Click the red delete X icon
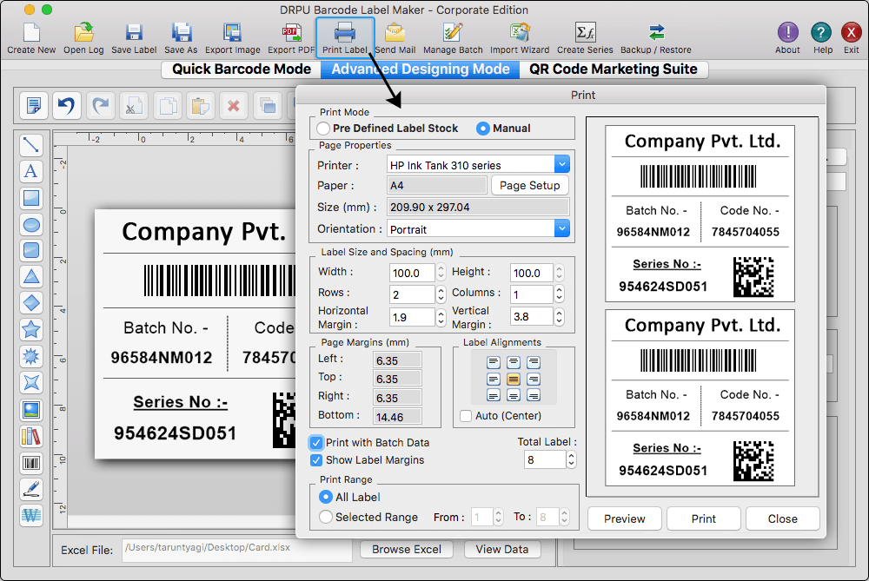Screen dimensions: 869x581 233,105
